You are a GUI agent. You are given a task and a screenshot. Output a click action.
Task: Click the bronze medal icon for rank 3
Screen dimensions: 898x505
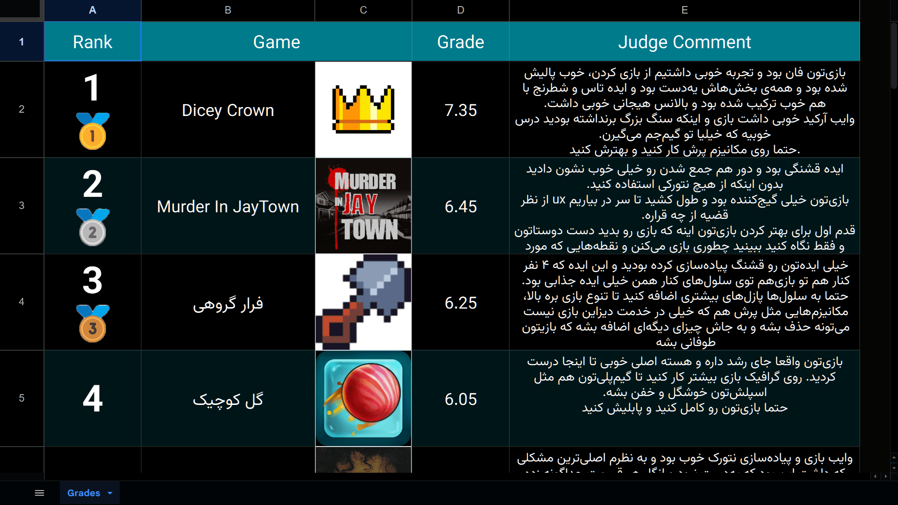93,327
